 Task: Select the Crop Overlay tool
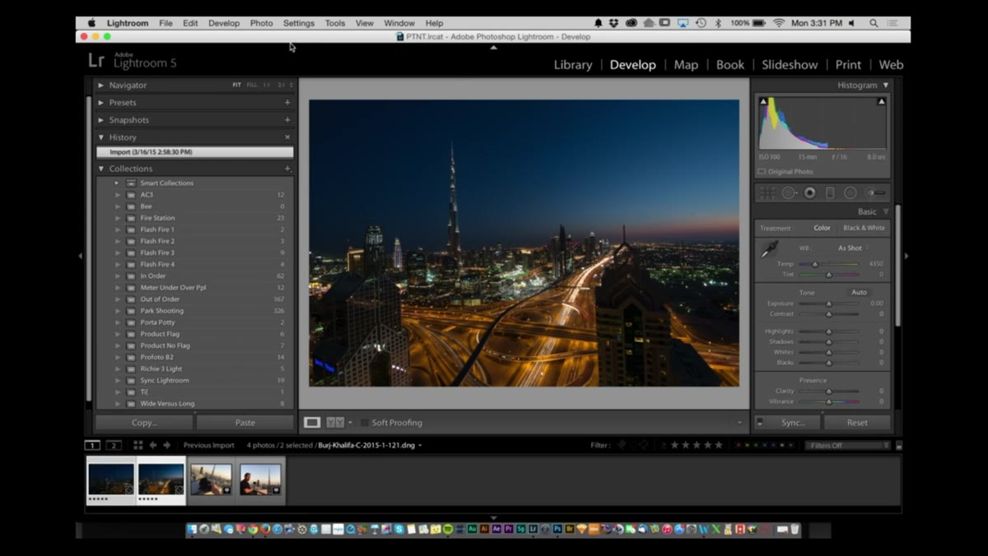767,192
